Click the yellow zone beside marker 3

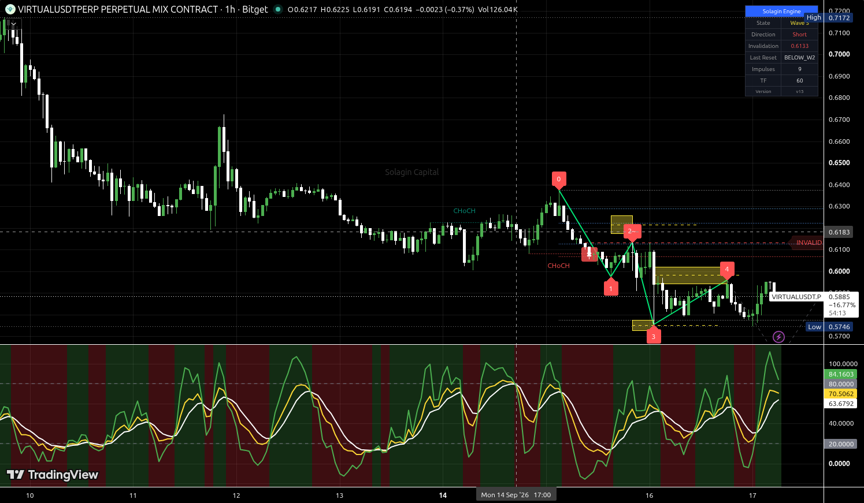643,325
